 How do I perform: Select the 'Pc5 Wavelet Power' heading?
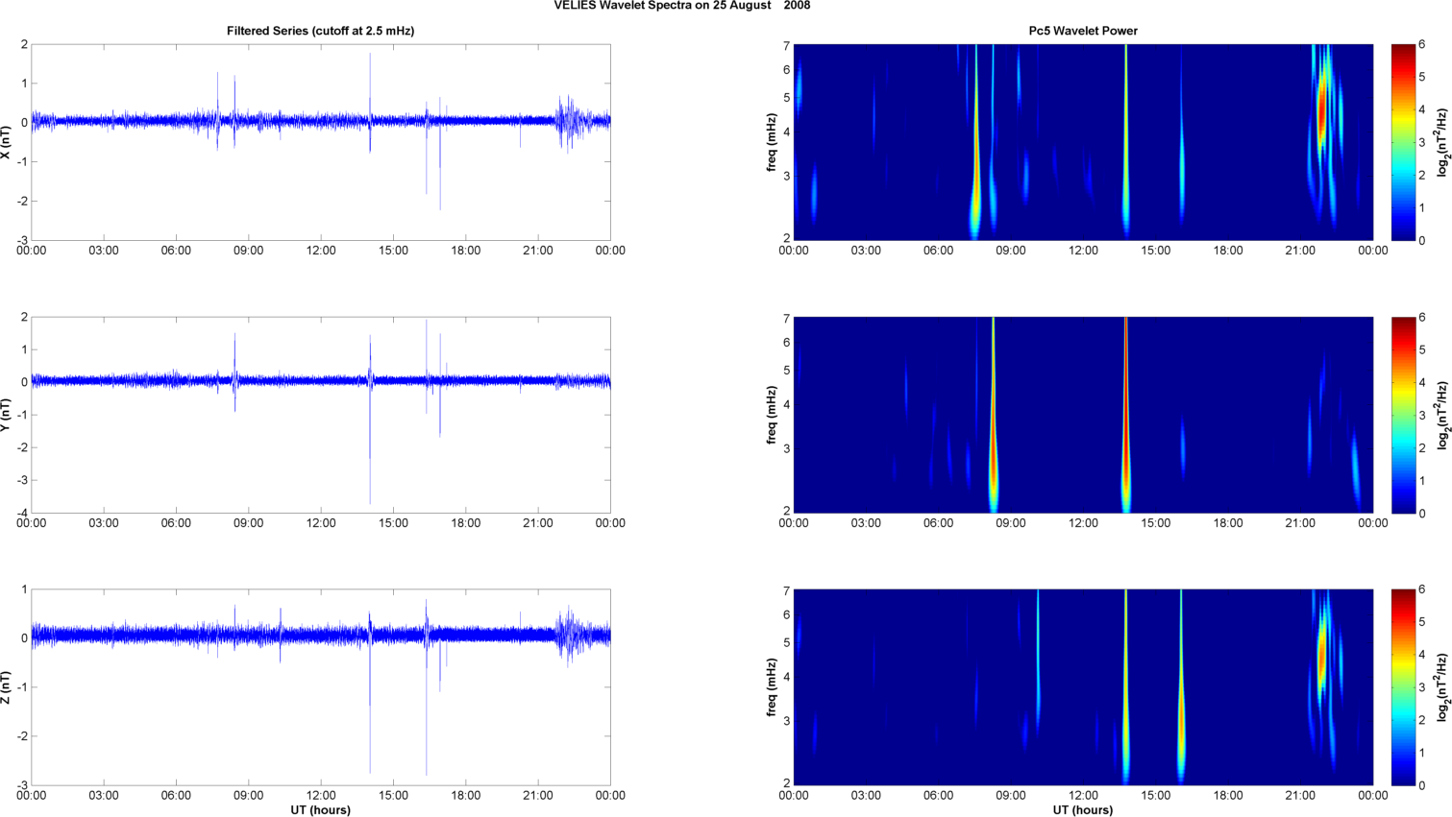(x=1083, y=31)
